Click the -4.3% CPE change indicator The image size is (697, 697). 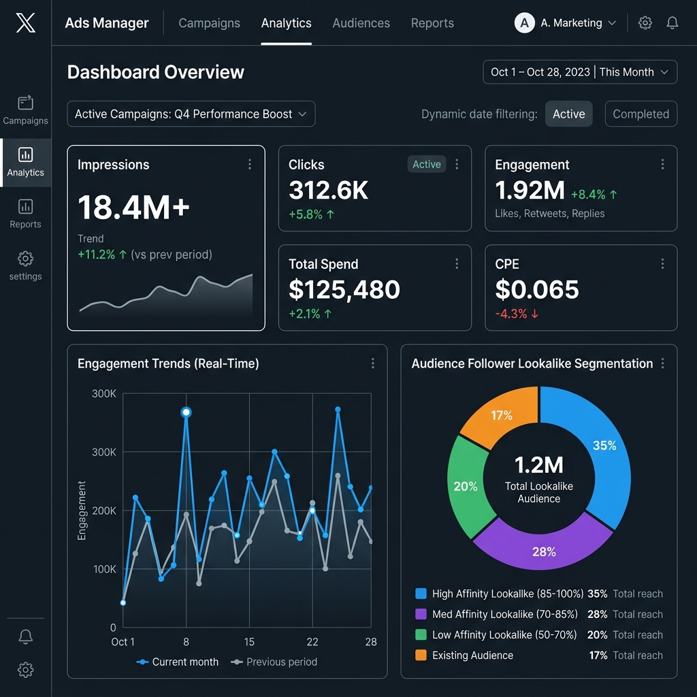(517, 314)
